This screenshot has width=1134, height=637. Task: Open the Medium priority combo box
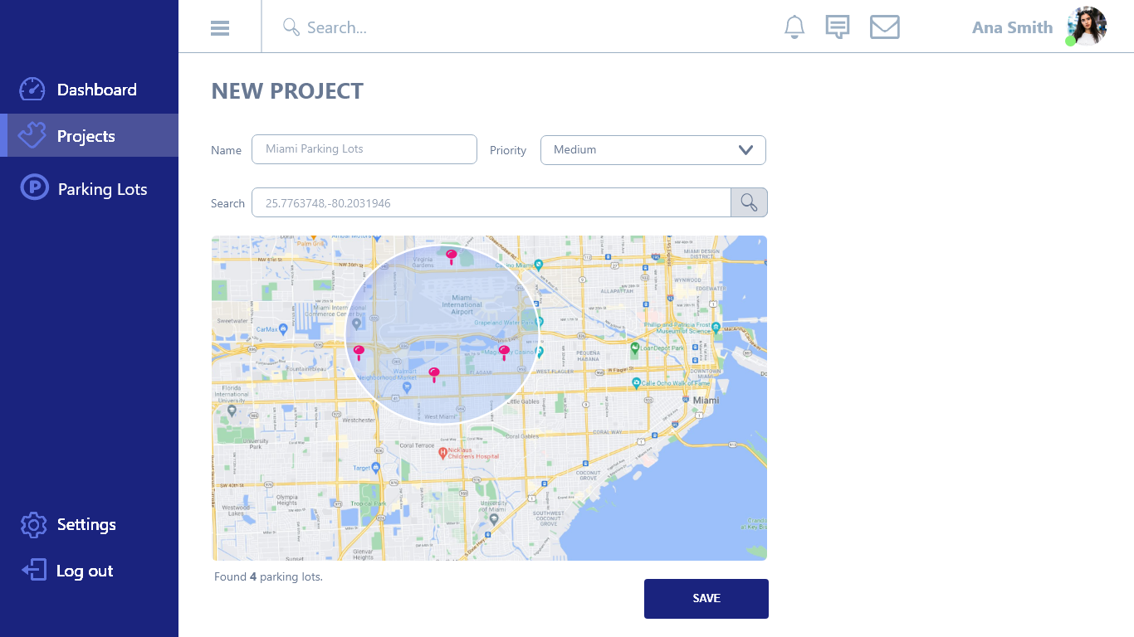tap(653, 150)
